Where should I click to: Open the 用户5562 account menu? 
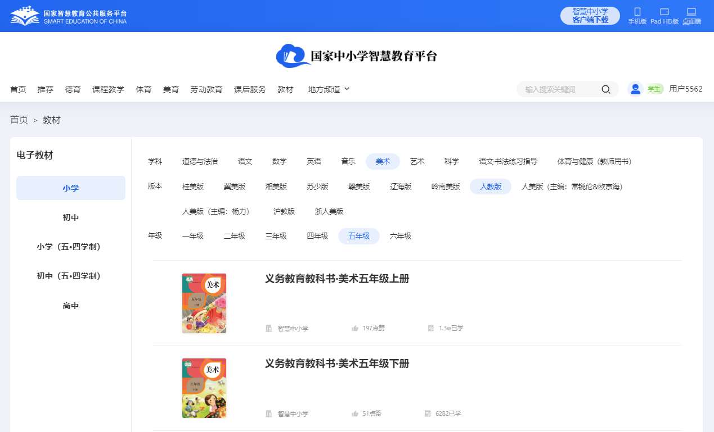coord(685,89)
